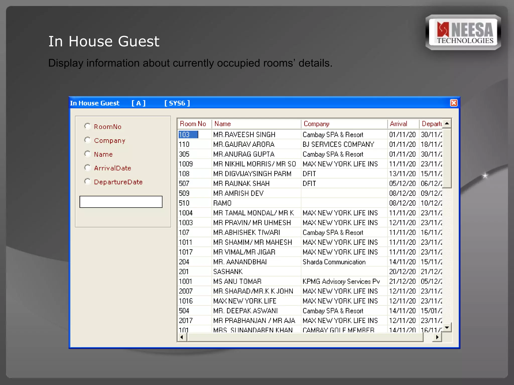Select room 509 row
Screen dimensions: 514x385
click(310, 193)
